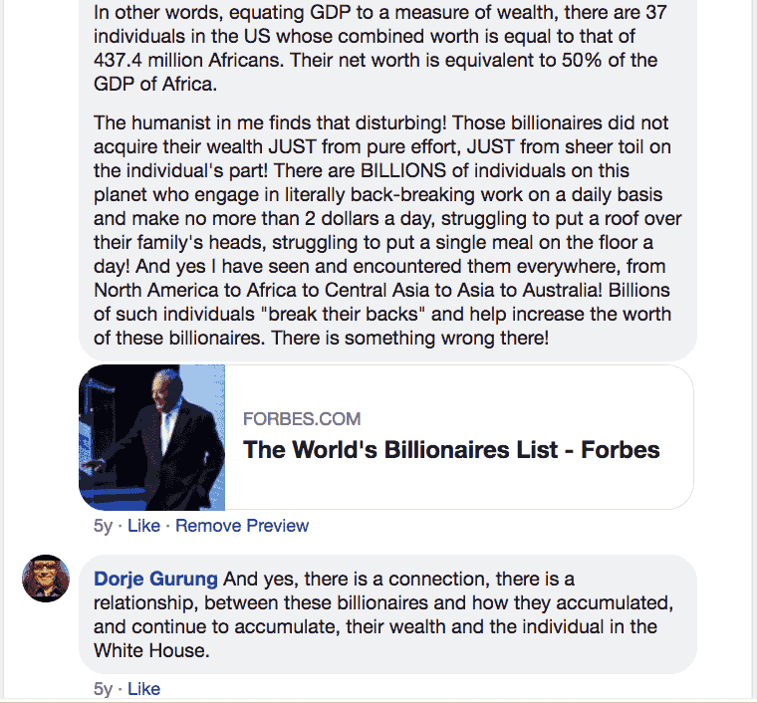Open Dorje Gurung's profile picture

(x=46, y=579)
